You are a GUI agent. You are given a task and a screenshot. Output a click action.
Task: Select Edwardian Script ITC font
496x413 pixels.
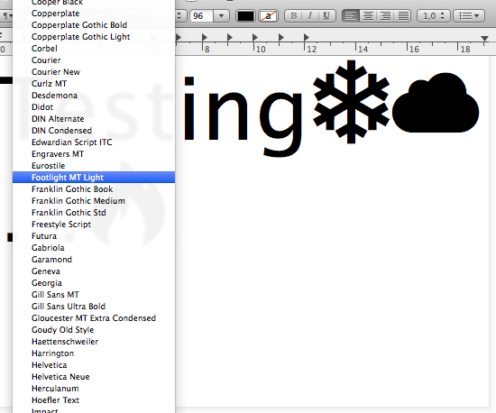tap(94, 142)
